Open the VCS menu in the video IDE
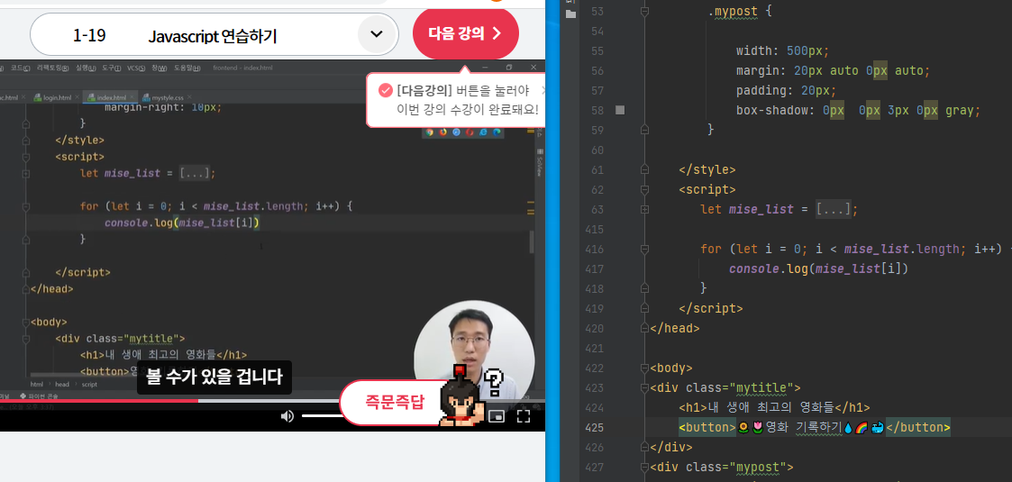Screen dimensions: 1012x482 pyautogui.click(x=136, y=68)
